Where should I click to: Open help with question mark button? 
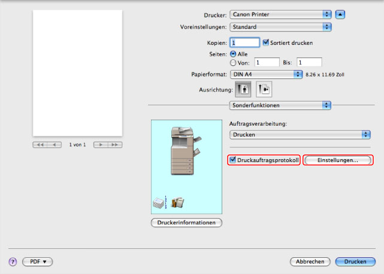click(x=12, y=262)
